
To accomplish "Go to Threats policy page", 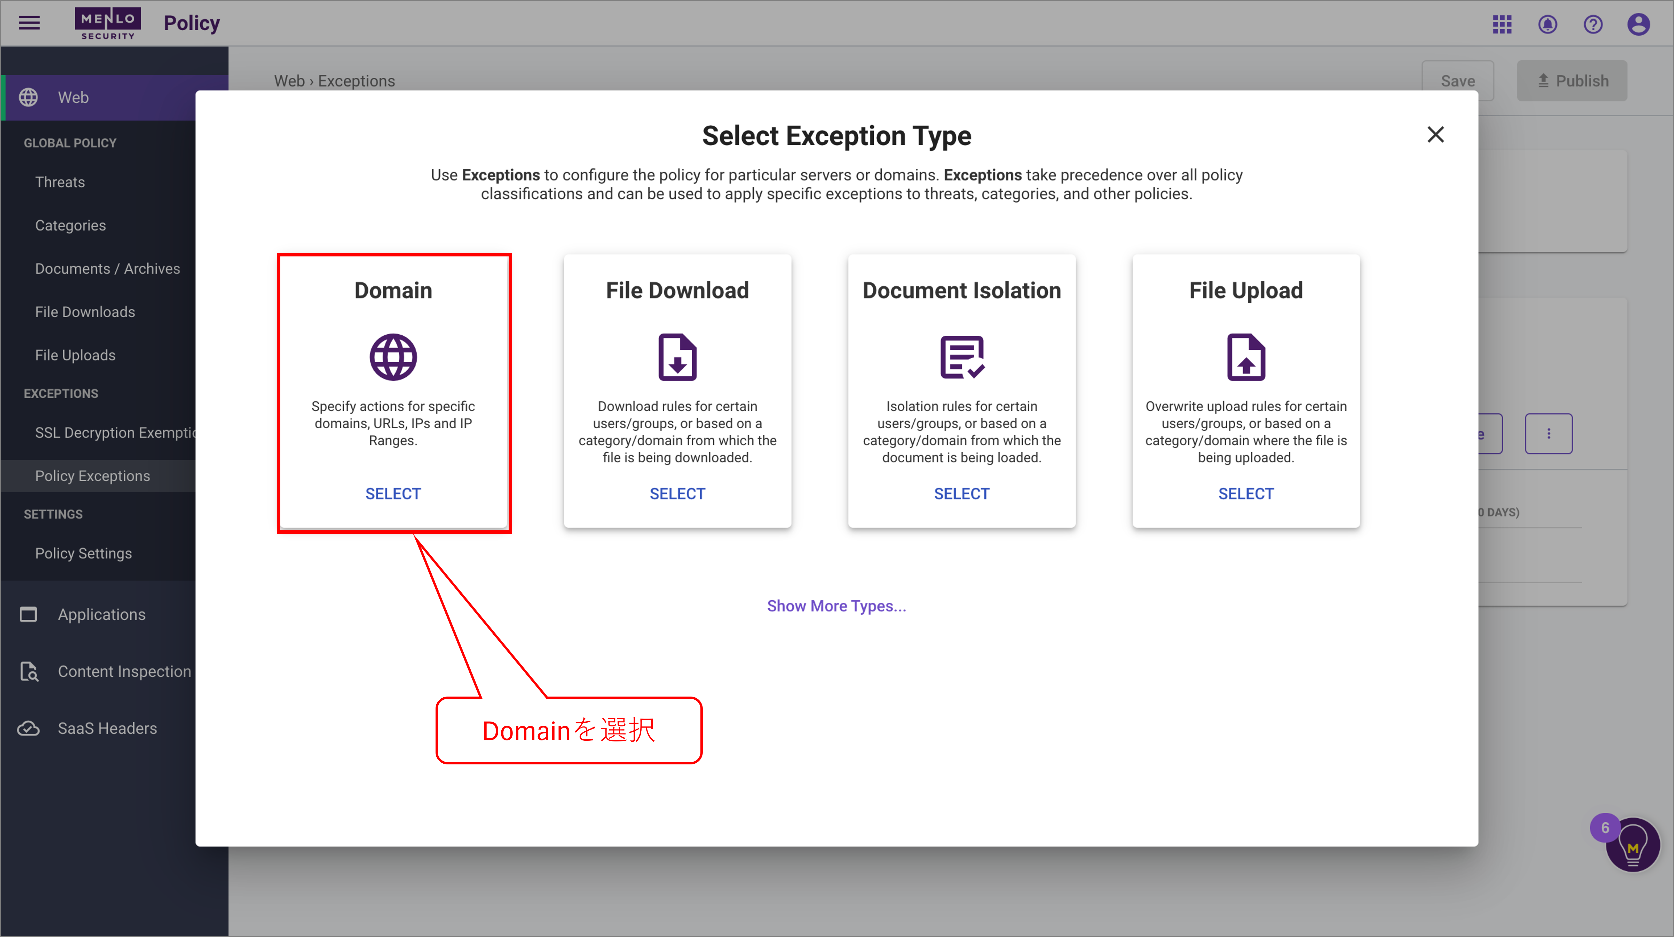I will coord(60,182).
